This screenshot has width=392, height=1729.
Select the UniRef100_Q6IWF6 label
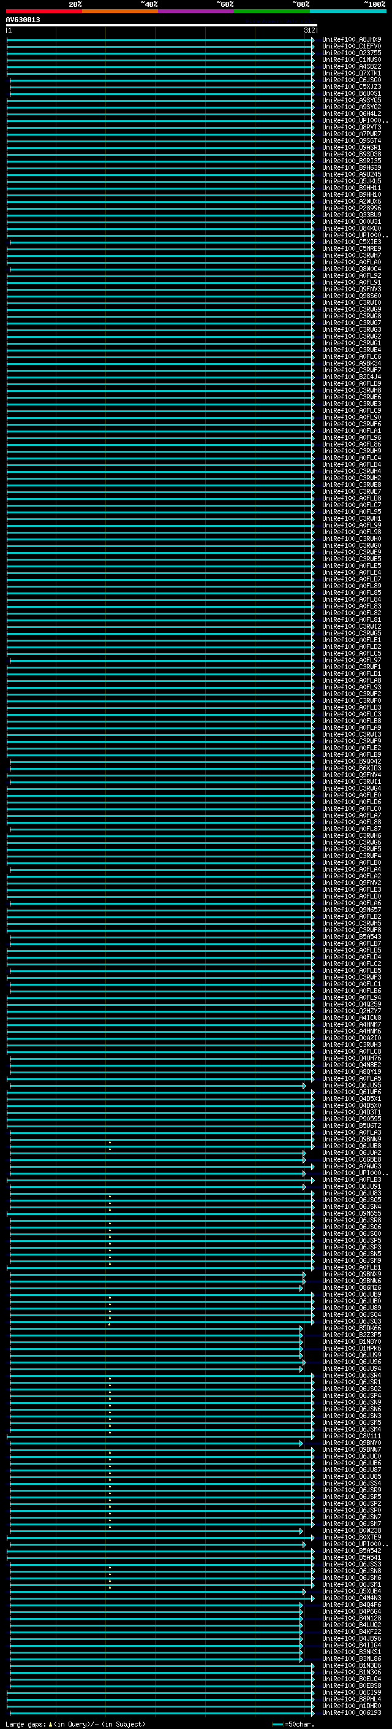point(352,1092)
